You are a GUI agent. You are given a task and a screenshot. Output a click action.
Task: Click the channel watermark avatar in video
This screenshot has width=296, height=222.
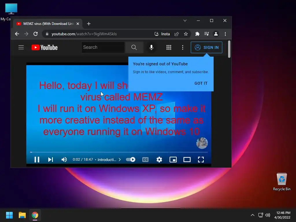click(x=202, y=143)
